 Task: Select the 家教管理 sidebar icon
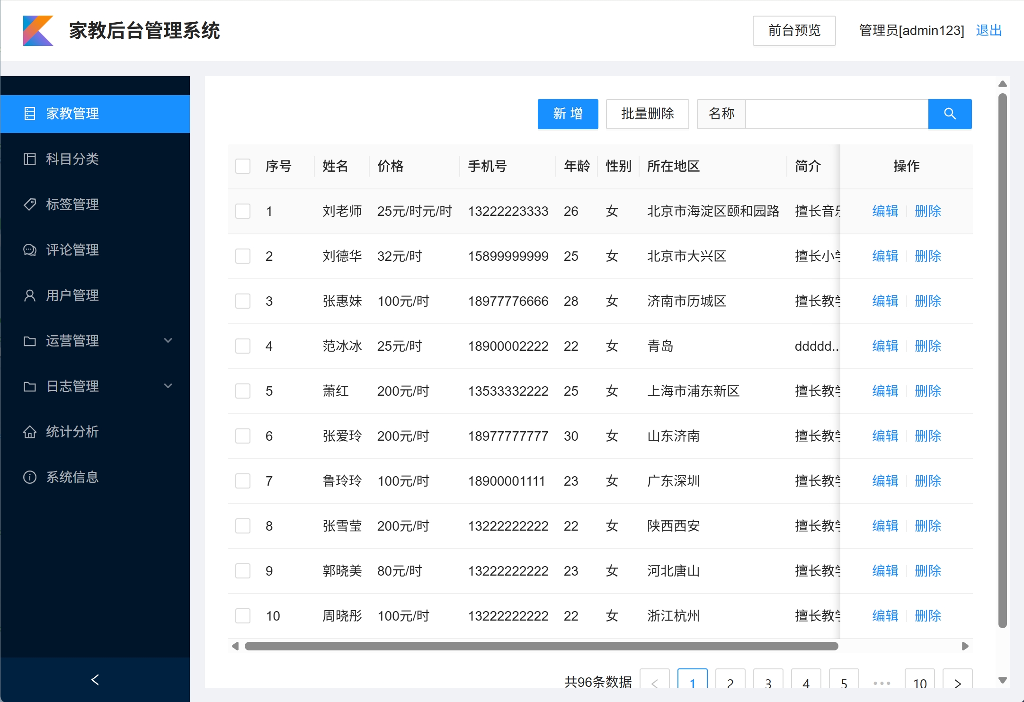[30, 113]
